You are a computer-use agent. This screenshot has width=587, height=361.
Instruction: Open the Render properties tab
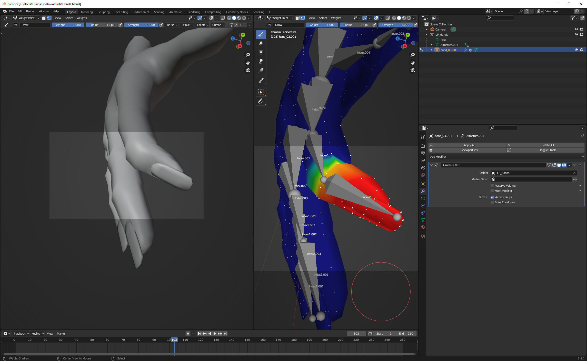pyautogui.click(x=423, y=146)
